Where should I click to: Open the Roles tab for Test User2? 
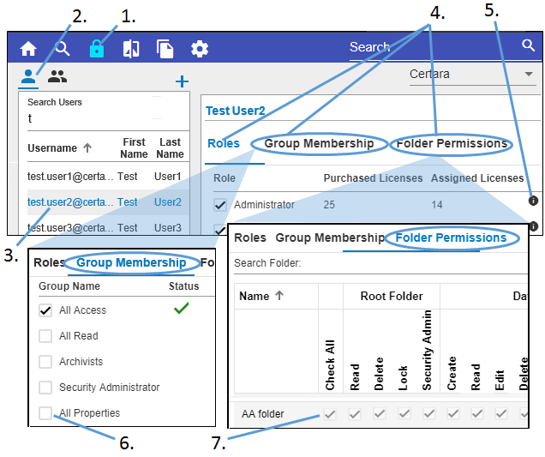point(224,143)
